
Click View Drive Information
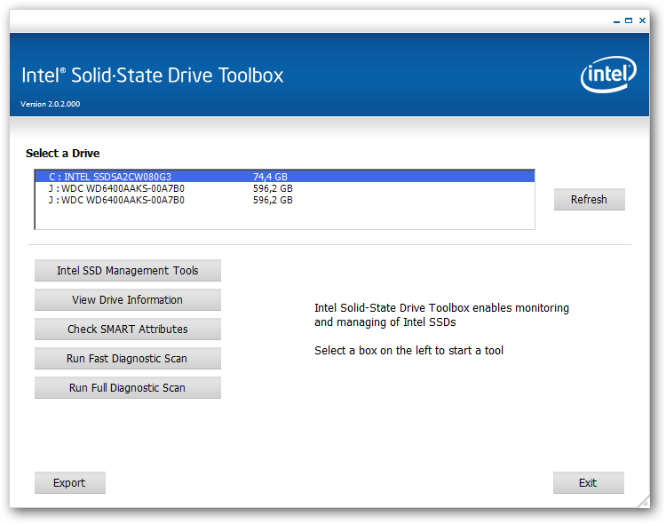127,299
